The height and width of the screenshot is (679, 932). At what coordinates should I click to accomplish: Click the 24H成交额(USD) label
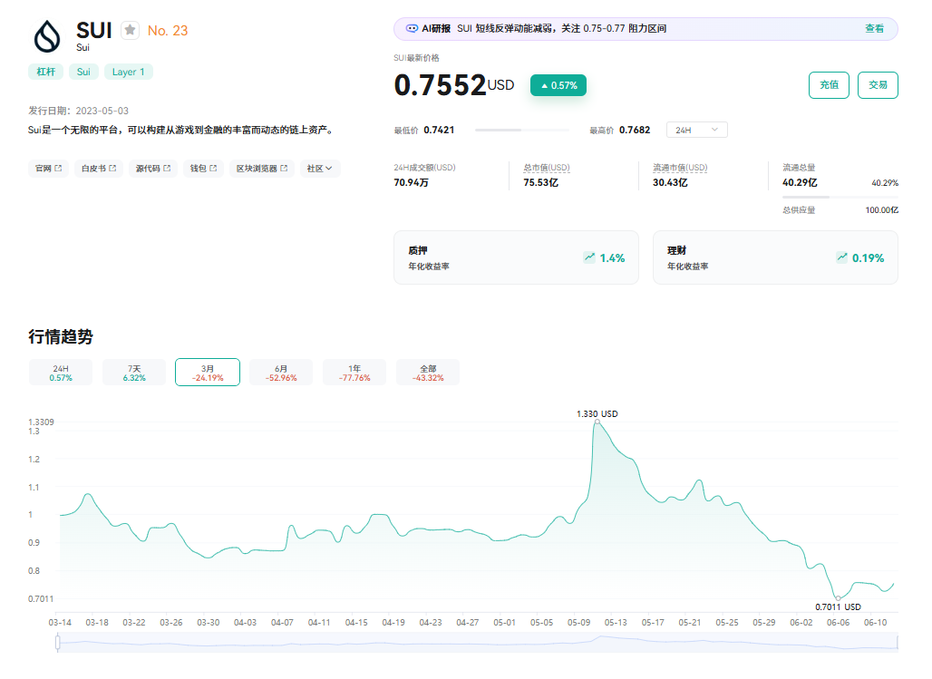424,168
